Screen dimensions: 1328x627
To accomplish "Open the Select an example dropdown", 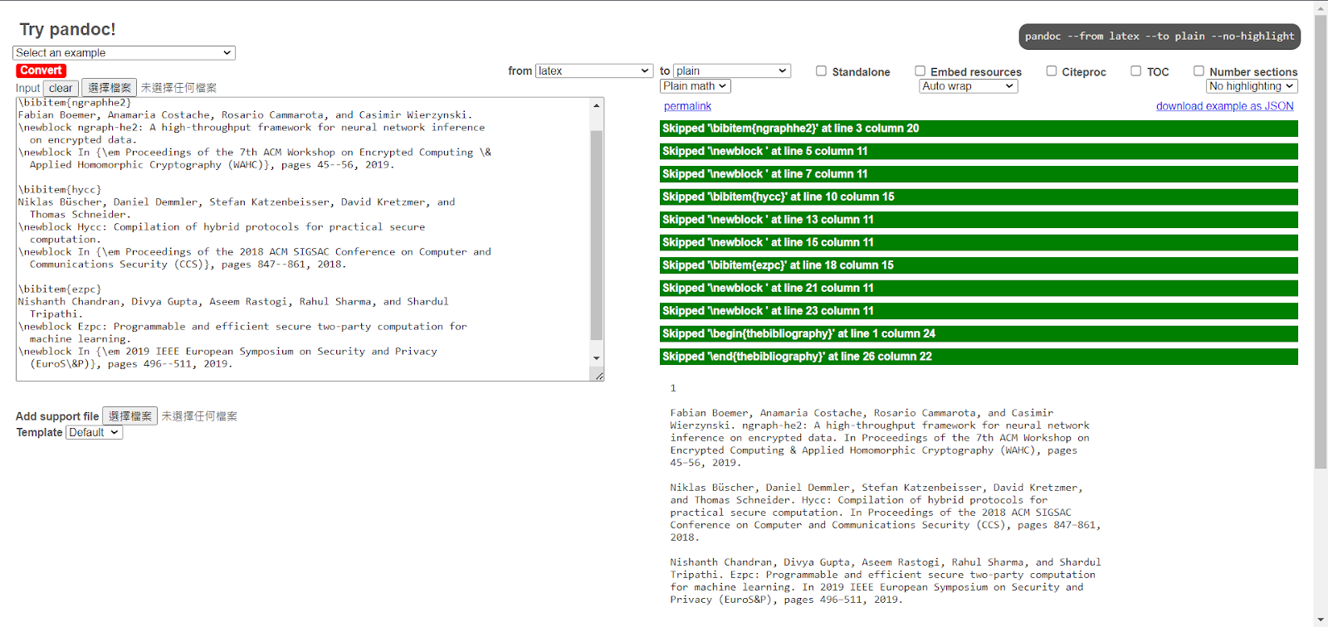I will 124,53.
